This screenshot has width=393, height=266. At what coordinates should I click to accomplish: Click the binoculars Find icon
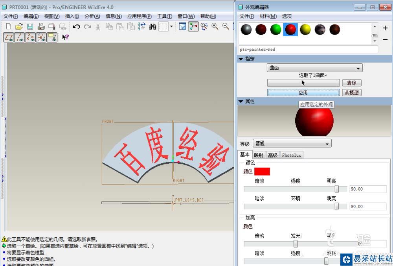point(152,26)
